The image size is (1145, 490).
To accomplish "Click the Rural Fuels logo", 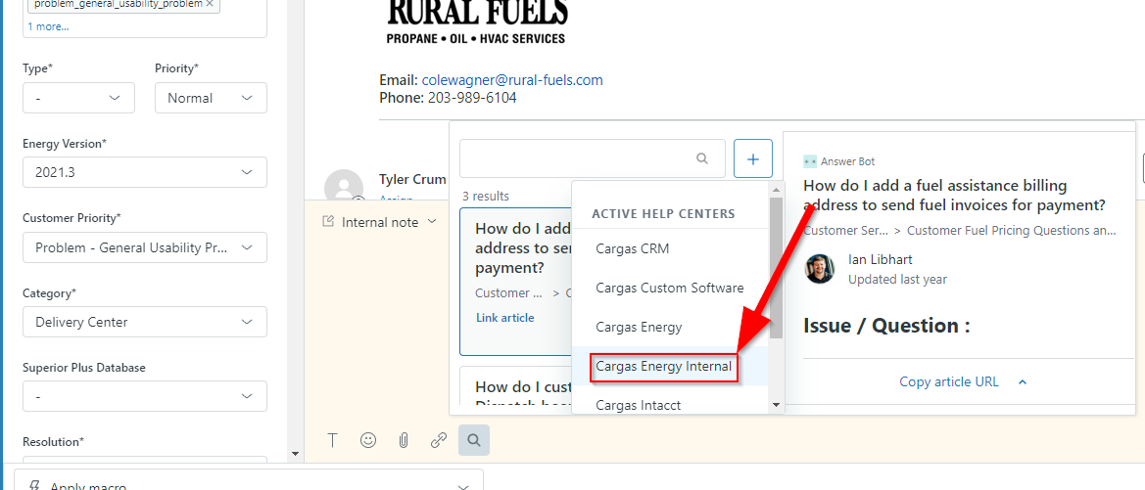I will pos(477,22).
